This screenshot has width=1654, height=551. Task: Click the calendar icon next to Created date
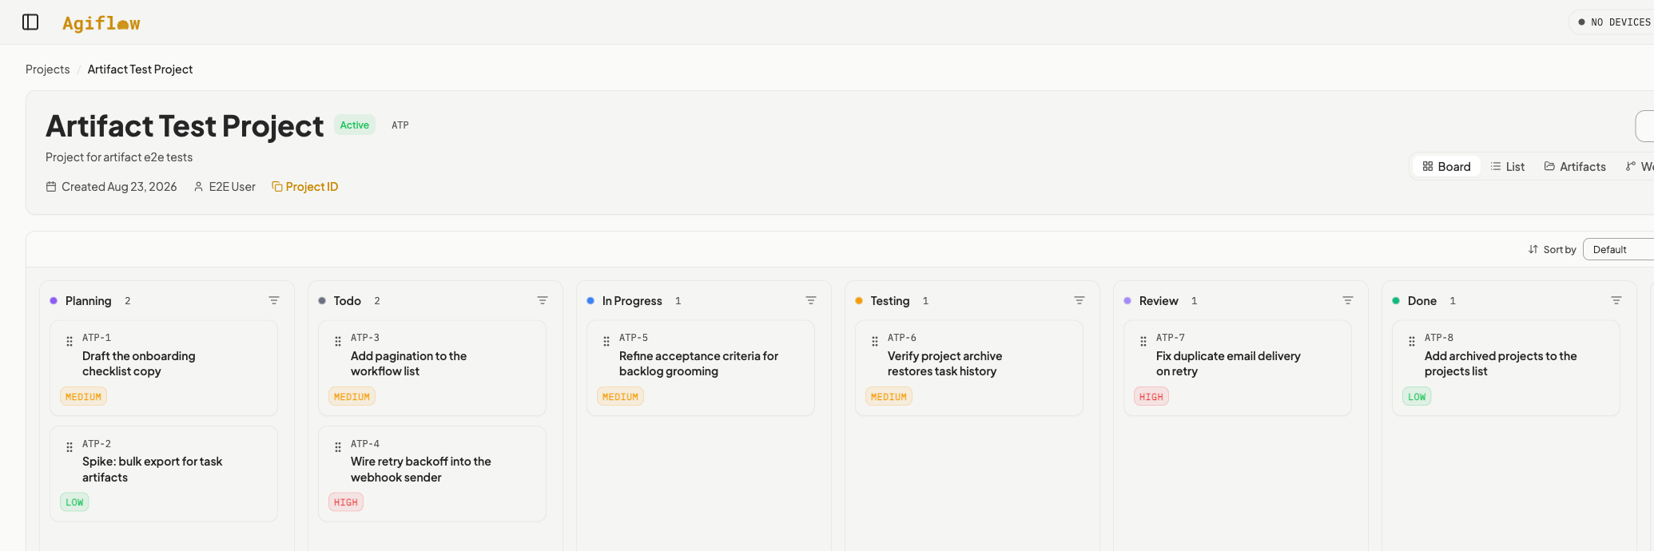click(x=51, y=187)
